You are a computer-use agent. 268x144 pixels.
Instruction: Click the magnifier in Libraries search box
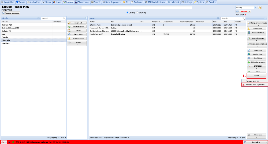(x=64, y=18)
